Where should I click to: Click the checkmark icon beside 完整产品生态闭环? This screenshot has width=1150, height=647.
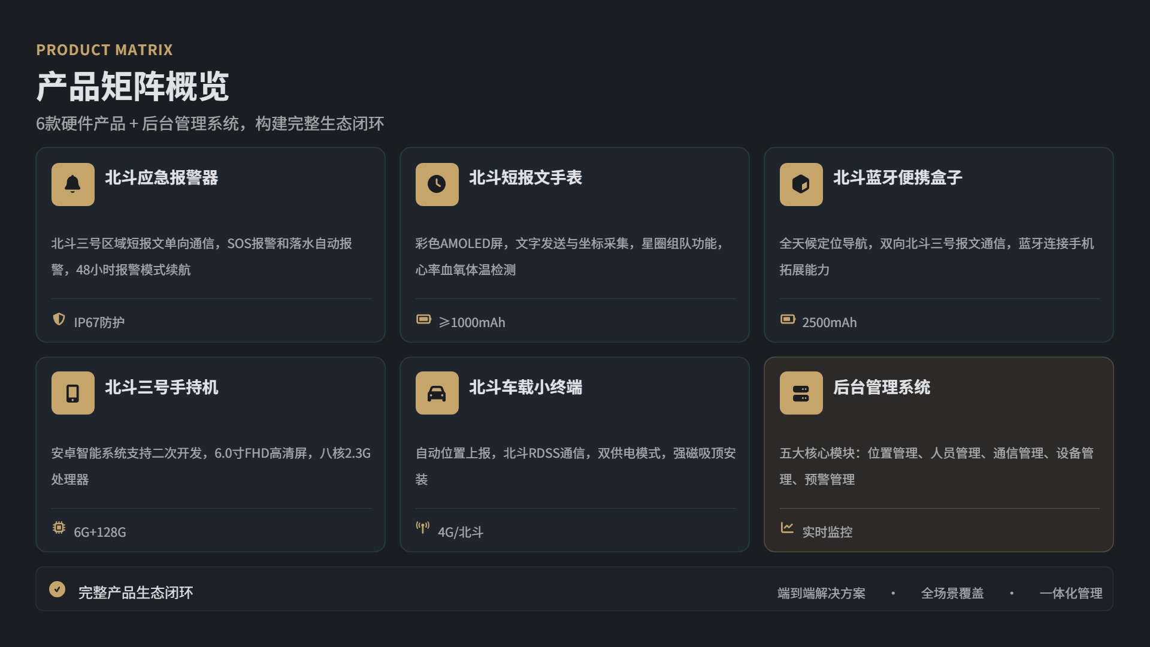click(57, 589)
